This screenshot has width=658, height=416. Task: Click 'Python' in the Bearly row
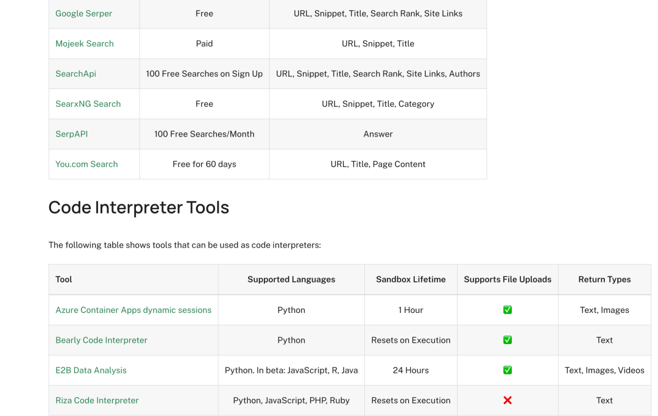pyautogui.click(x=291, y=340)
